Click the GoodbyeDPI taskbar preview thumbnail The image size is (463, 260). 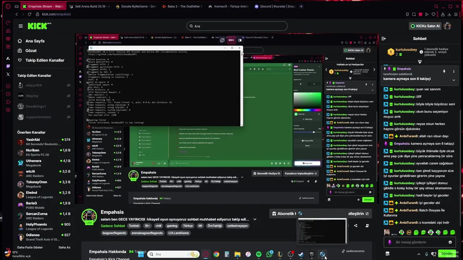pos(322,231)
